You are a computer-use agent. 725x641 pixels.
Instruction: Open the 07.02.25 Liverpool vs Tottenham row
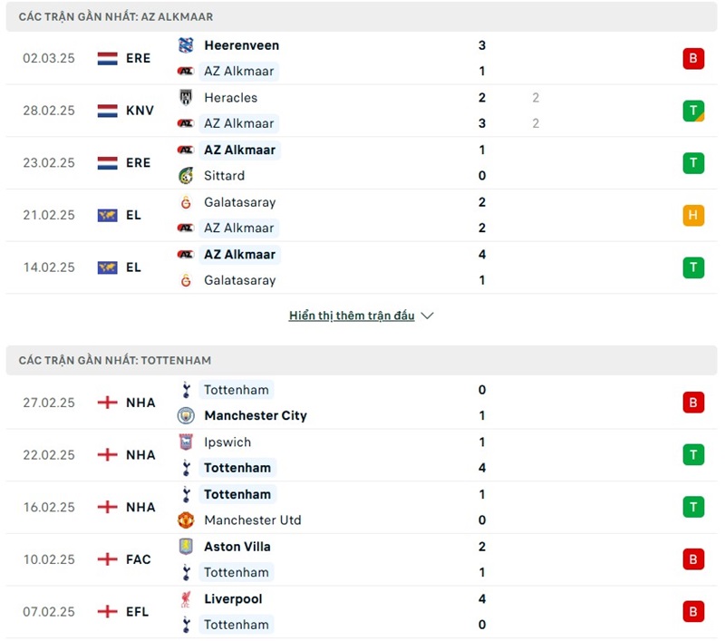(x=362, y=612)
